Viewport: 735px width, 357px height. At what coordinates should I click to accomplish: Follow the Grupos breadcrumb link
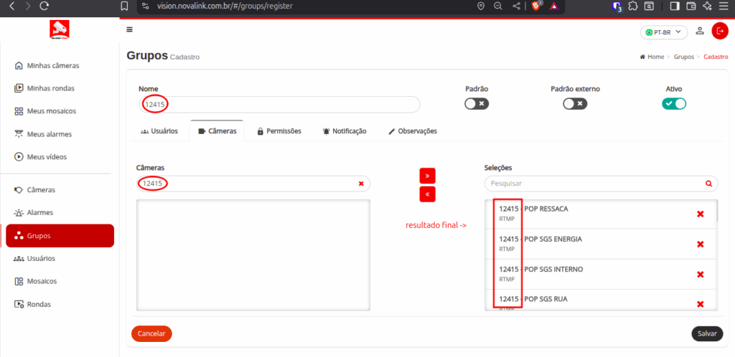click(x=683, y=57)
